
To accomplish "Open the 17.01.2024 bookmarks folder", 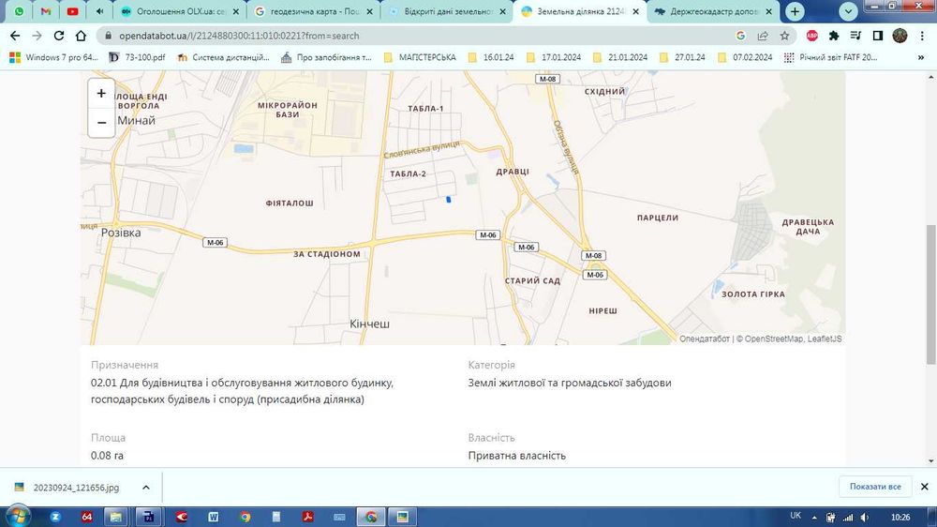I will [x=554, y=57].
